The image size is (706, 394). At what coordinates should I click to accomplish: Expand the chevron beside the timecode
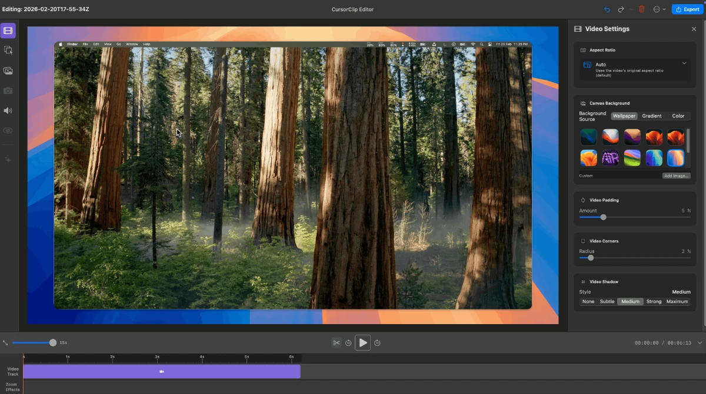[x=700, y=343]
